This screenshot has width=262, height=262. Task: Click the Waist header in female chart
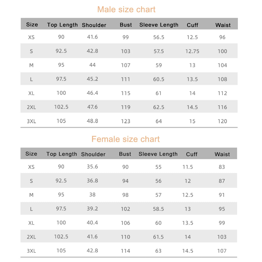pyautogui.click(x=222, y=154)
